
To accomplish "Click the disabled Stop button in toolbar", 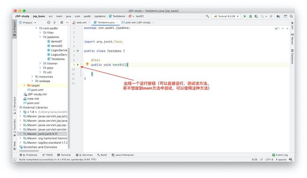I will click(x=271, y=16).
